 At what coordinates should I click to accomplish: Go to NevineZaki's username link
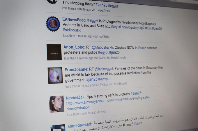76,98
